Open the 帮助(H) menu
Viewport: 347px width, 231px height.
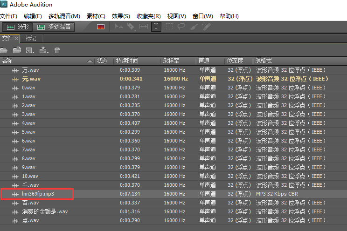[x=229, y=16]
